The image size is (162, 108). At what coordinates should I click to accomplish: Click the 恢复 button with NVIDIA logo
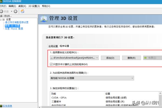153,58
